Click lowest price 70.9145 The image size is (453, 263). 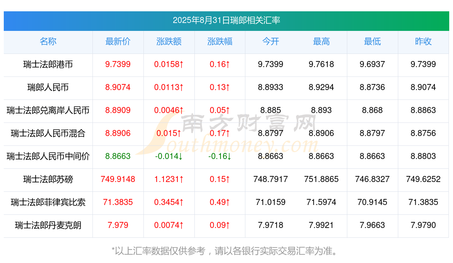372,202
